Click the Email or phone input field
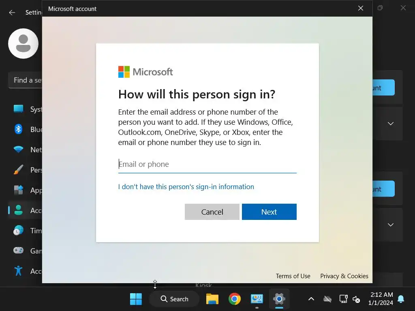This screenshot has width=415, height=311. tap(207, 164)
